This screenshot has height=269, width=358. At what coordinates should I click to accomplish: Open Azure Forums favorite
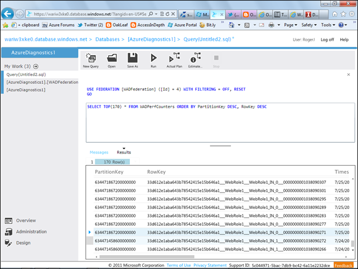click(59, 25)
